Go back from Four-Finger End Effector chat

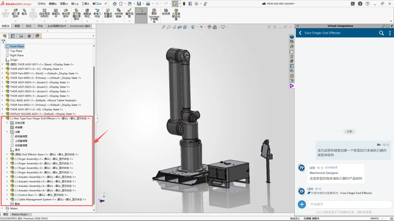[x=300, y=33]
